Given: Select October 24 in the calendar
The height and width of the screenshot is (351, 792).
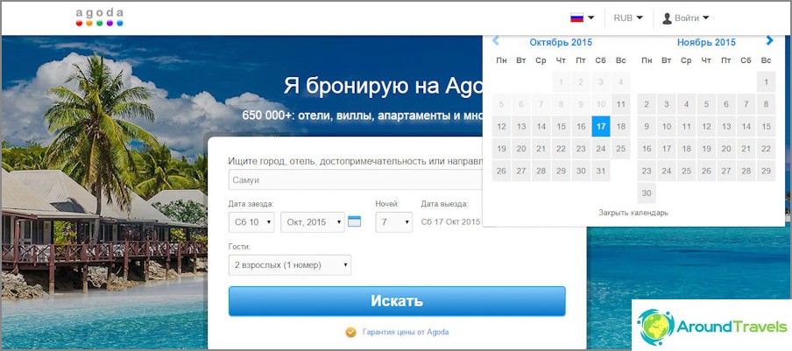Looking at the screenshot, I should (600, 149).
